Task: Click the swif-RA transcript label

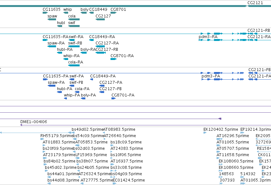Action: (x=76, y=37)
